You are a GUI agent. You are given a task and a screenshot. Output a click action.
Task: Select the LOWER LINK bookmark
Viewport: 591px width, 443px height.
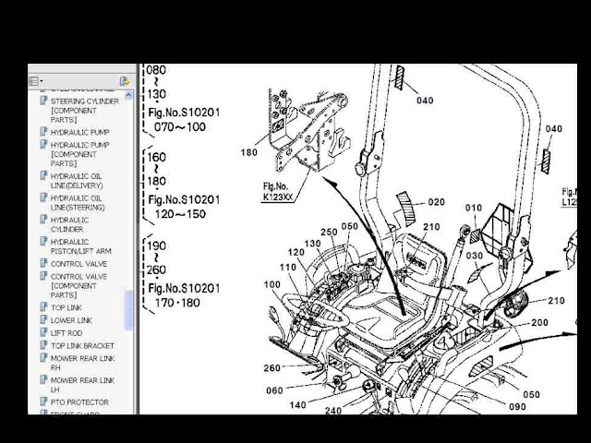click(x=71, y=320)
